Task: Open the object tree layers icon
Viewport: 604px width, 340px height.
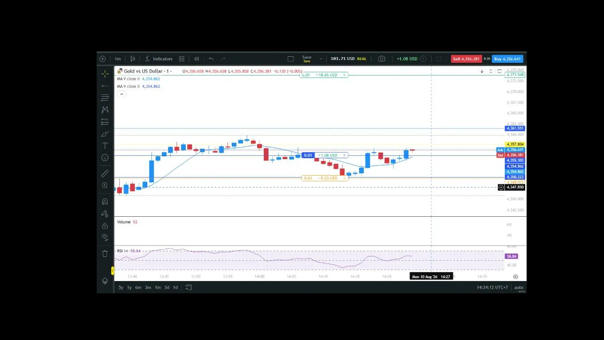Action: point(105,281)
